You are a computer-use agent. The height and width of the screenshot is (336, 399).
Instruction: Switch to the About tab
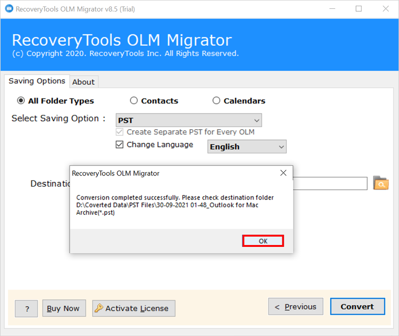pos(84,82)
